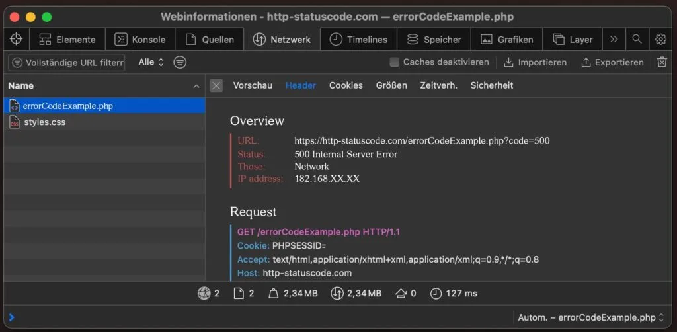Viewport: 677px width, 332px height.
Task: Open the Cookies detail tab
Action: pyautogui.click(x=346, y=85)
